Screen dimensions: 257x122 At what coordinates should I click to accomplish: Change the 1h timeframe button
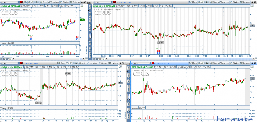[x=207, y=2]
